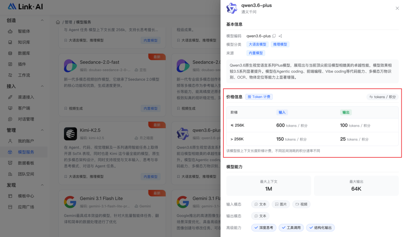404x237 pixels.
Task: Click the > 256K tier row label
Action: [237, 139]
